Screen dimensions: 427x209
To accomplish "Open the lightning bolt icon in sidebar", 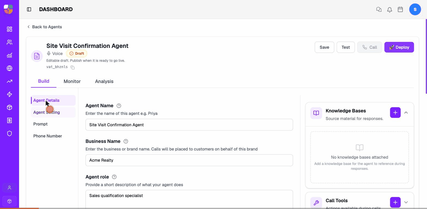I will 10,94.
